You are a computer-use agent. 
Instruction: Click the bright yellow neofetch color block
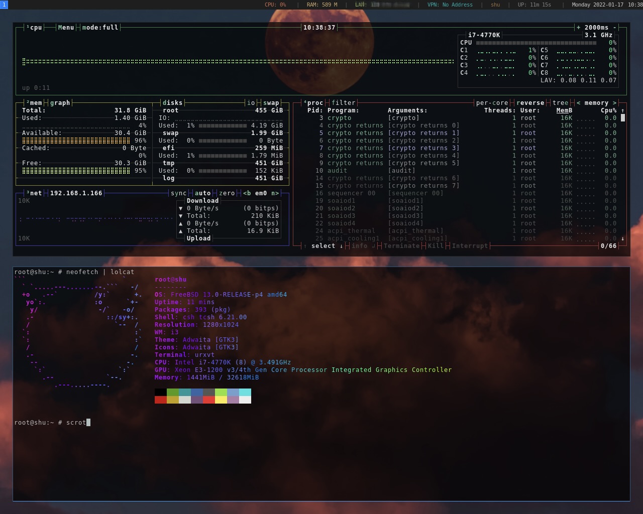221,400
